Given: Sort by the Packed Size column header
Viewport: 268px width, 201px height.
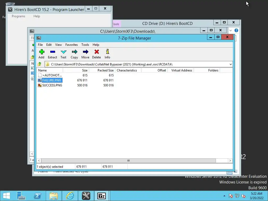Looking at the screenshot, I should click(x=102, y=70).
